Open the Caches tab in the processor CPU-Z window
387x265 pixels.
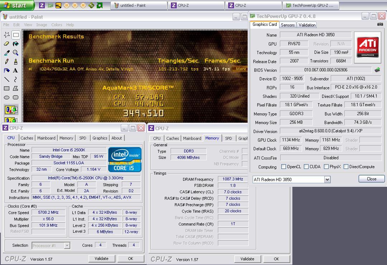[x=27, y=138]
